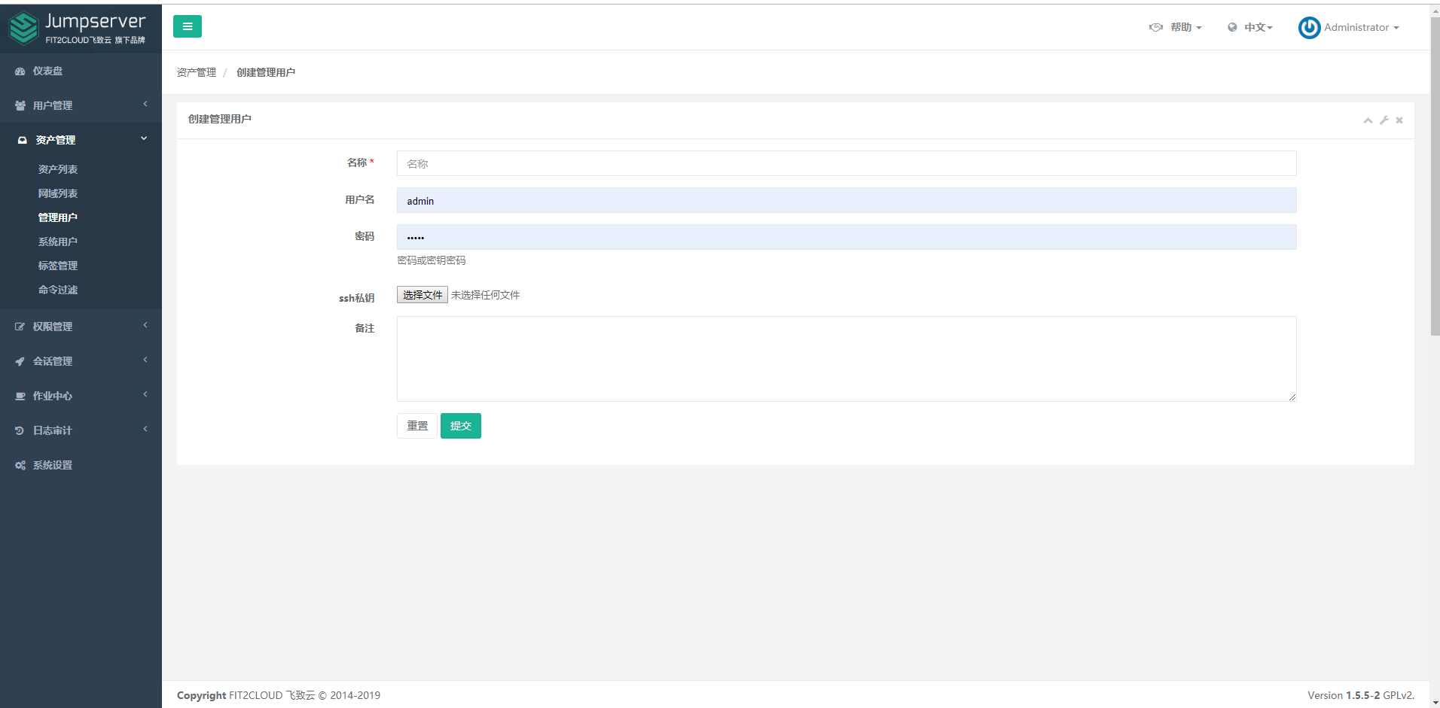Focus the 名称 name input field

[x=846, y=164]
